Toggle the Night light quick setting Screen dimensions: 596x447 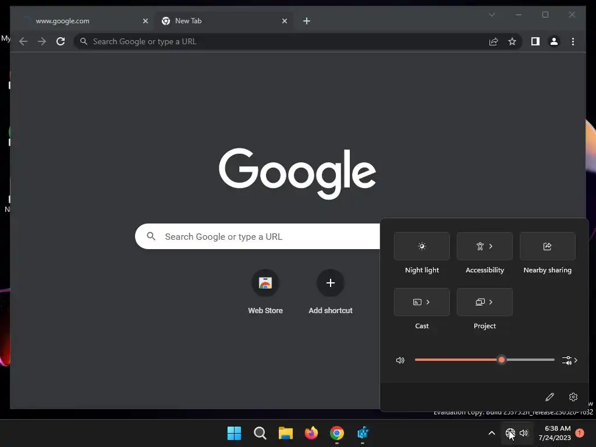(x=422, y=246)
